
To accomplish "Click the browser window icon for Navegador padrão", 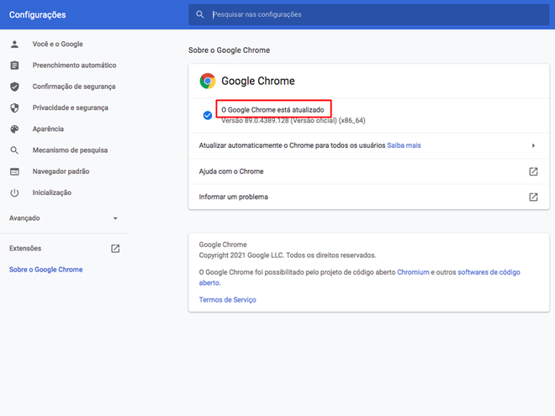I will coord(14,171).
